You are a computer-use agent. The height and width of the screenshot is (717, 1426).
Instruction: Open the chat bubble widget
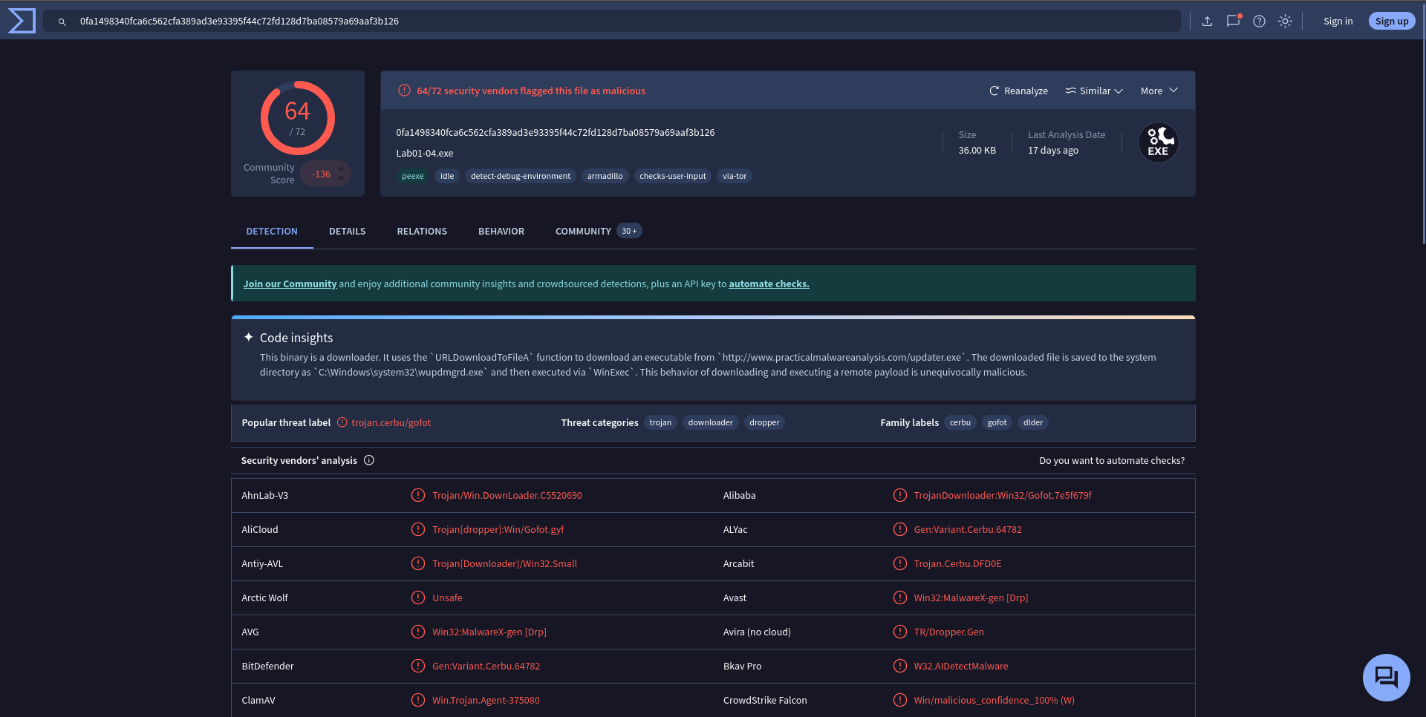[1386, 677]
